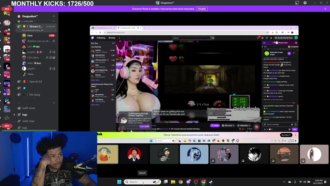
Task: Click the Twitch search field
Action: pyautogui.click(x=191, y=38)
